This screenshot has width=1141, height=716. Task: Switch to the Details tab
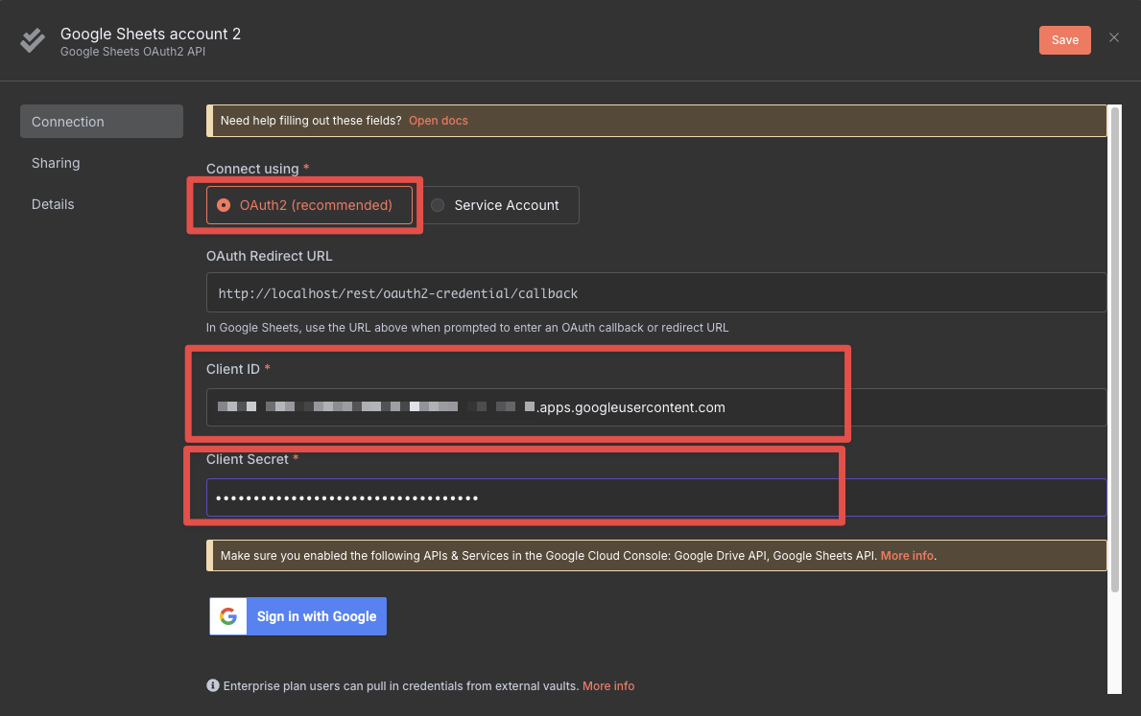pos(53,204)
